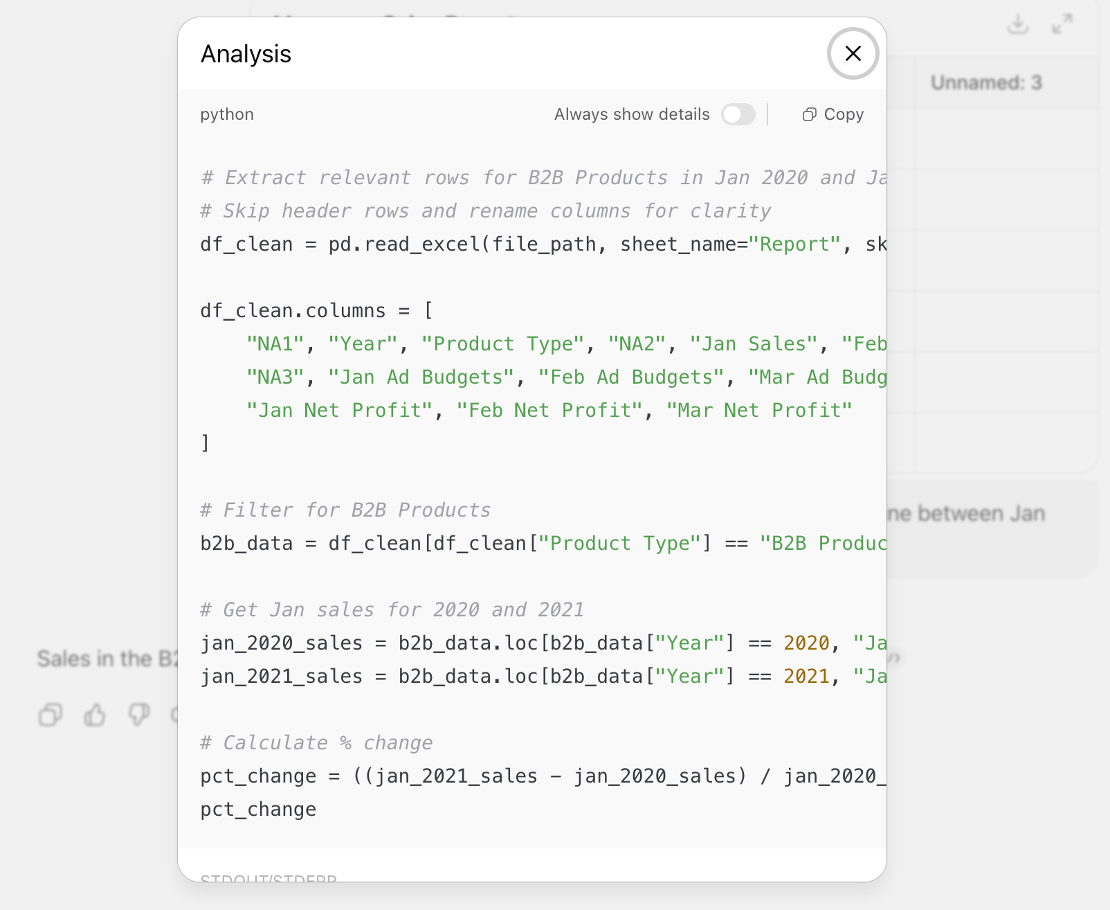Click the "df_clean.columns = [" line
Image resolution: width=1110 pixels, height=910 pixels.
[316, 311]
